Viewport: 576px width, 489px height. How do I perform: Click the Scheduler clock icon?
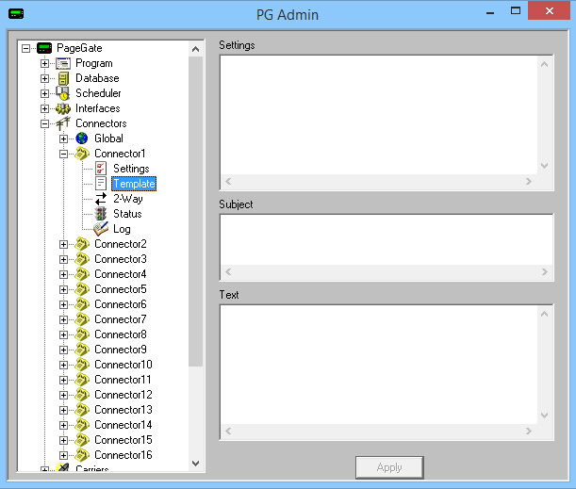[x=63, y=93]
